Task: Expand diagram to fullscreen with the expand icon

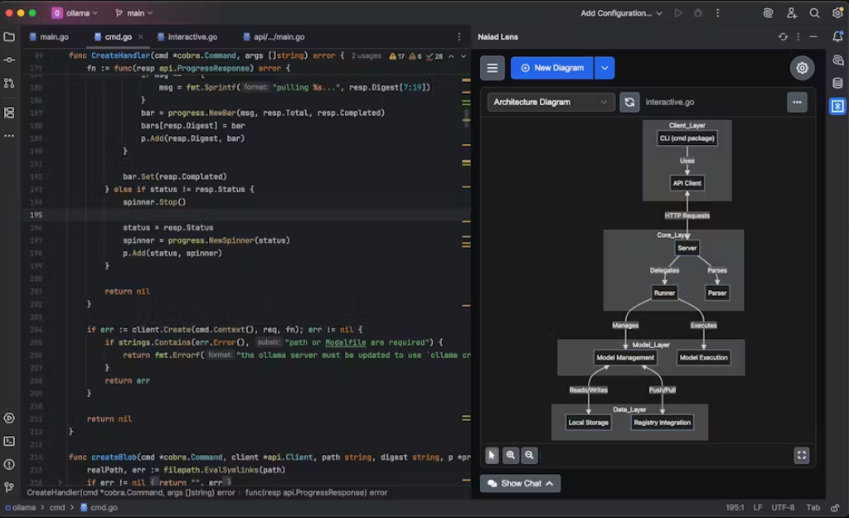Action: pos(802,455)
